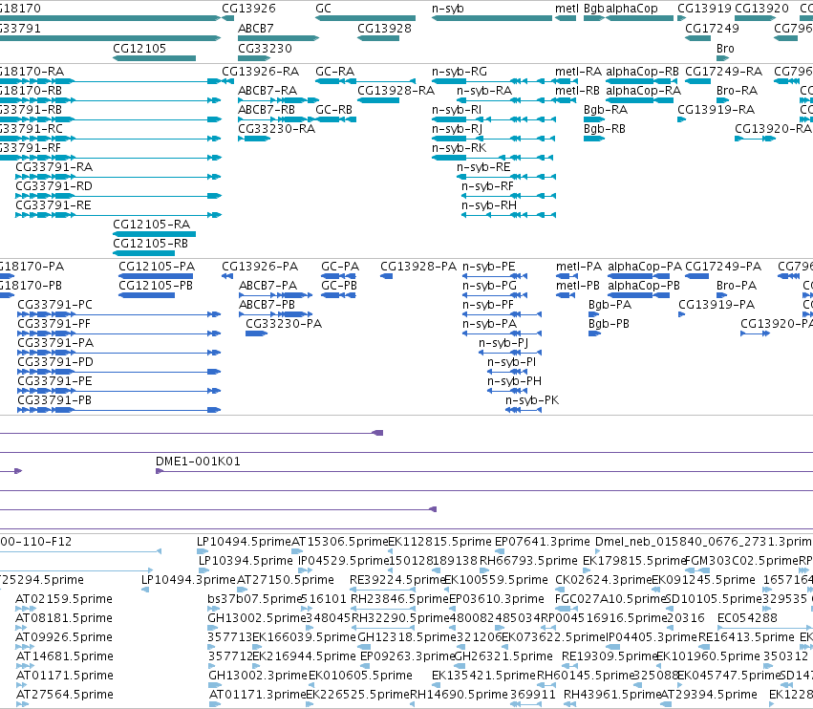
Task: Click transcript CG33791-RE
Action: tap(53, 205)
